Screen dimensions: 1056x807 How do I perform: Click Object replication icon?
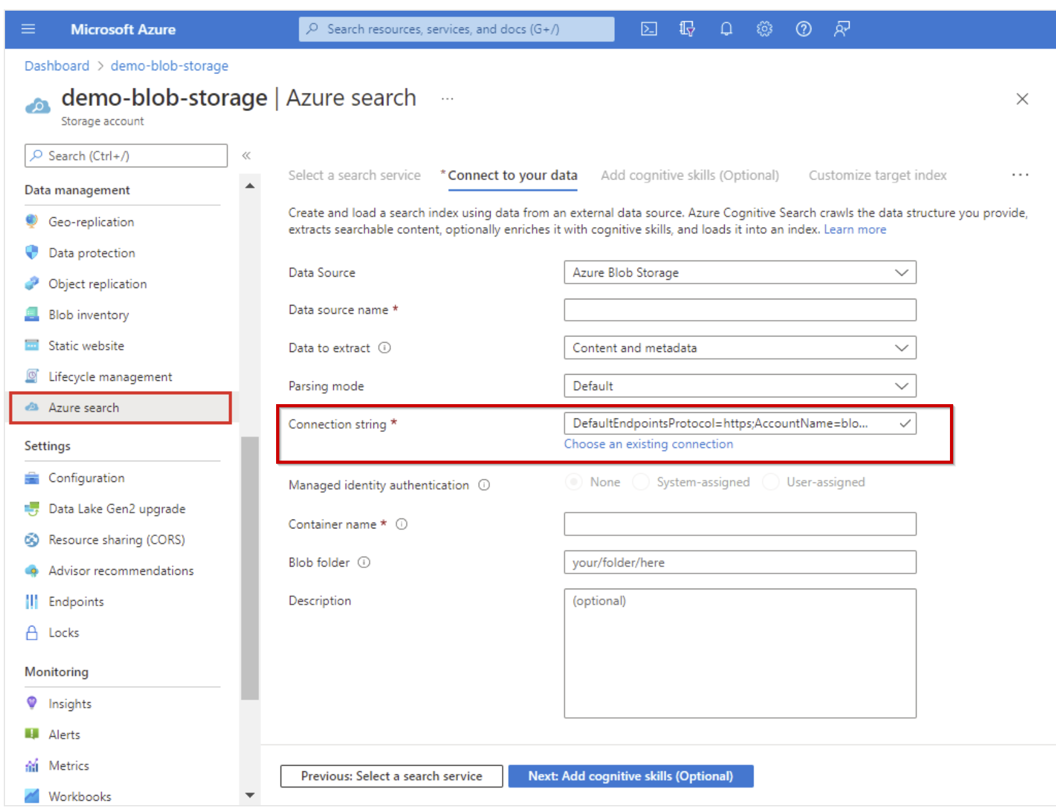[31, 284]
